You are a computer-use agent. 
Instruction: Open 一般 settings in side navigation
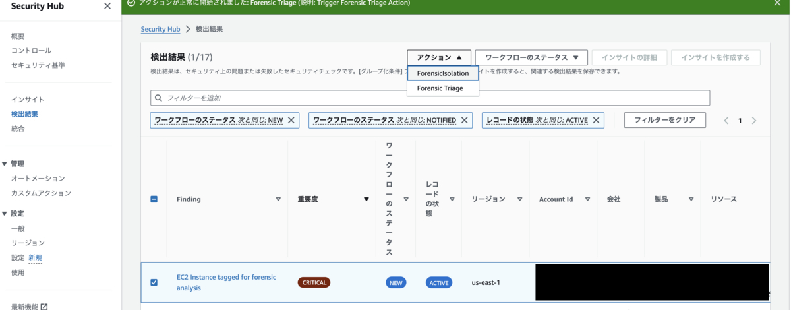point(18,228)
